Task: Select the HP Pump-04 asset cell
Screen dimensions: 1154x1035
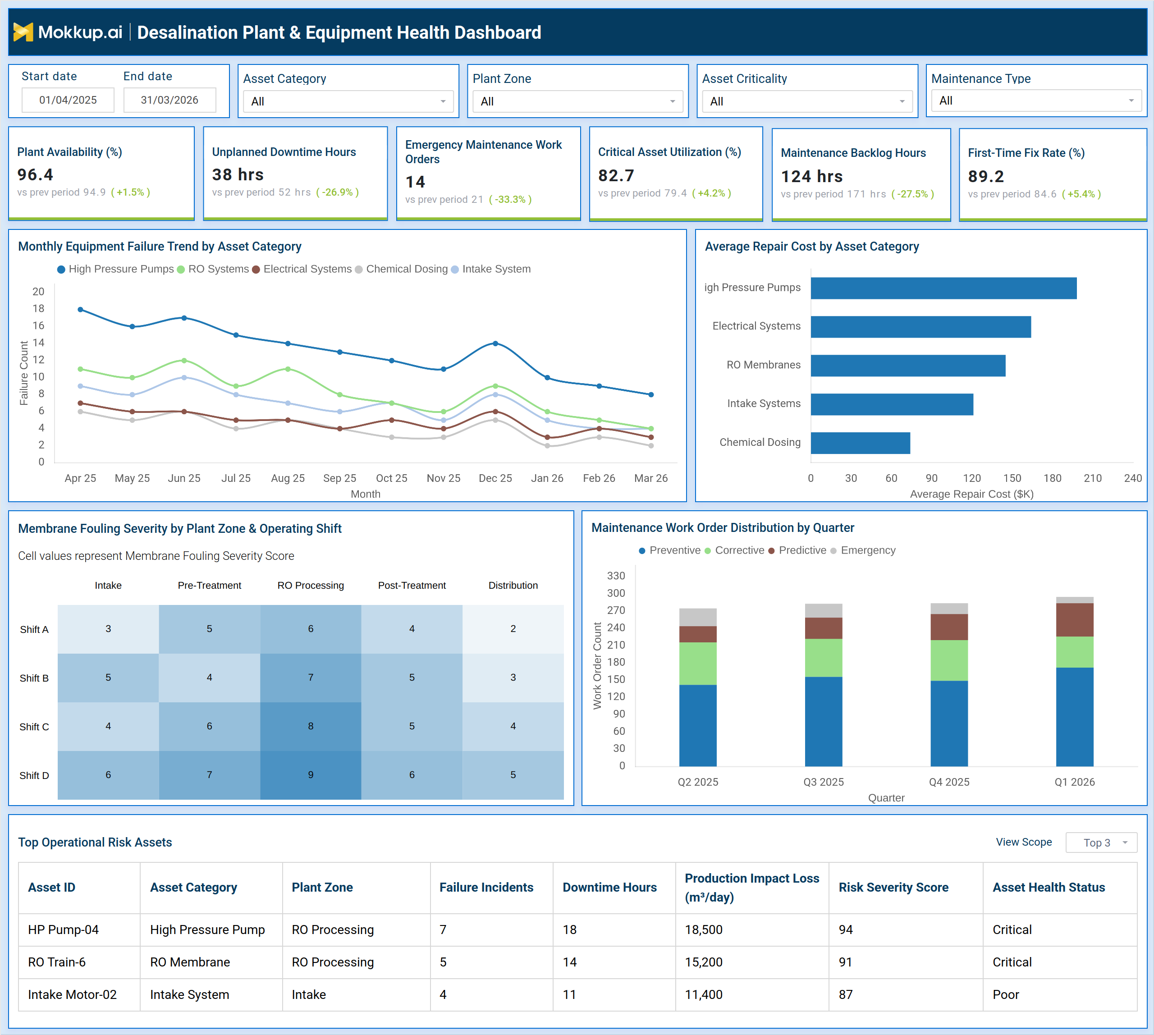Action: pos(79,930)
